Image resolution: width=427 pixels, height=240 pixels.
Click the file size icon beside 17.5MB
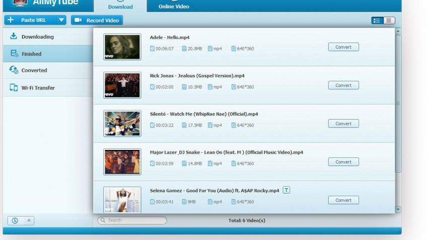tap(184, 125)
